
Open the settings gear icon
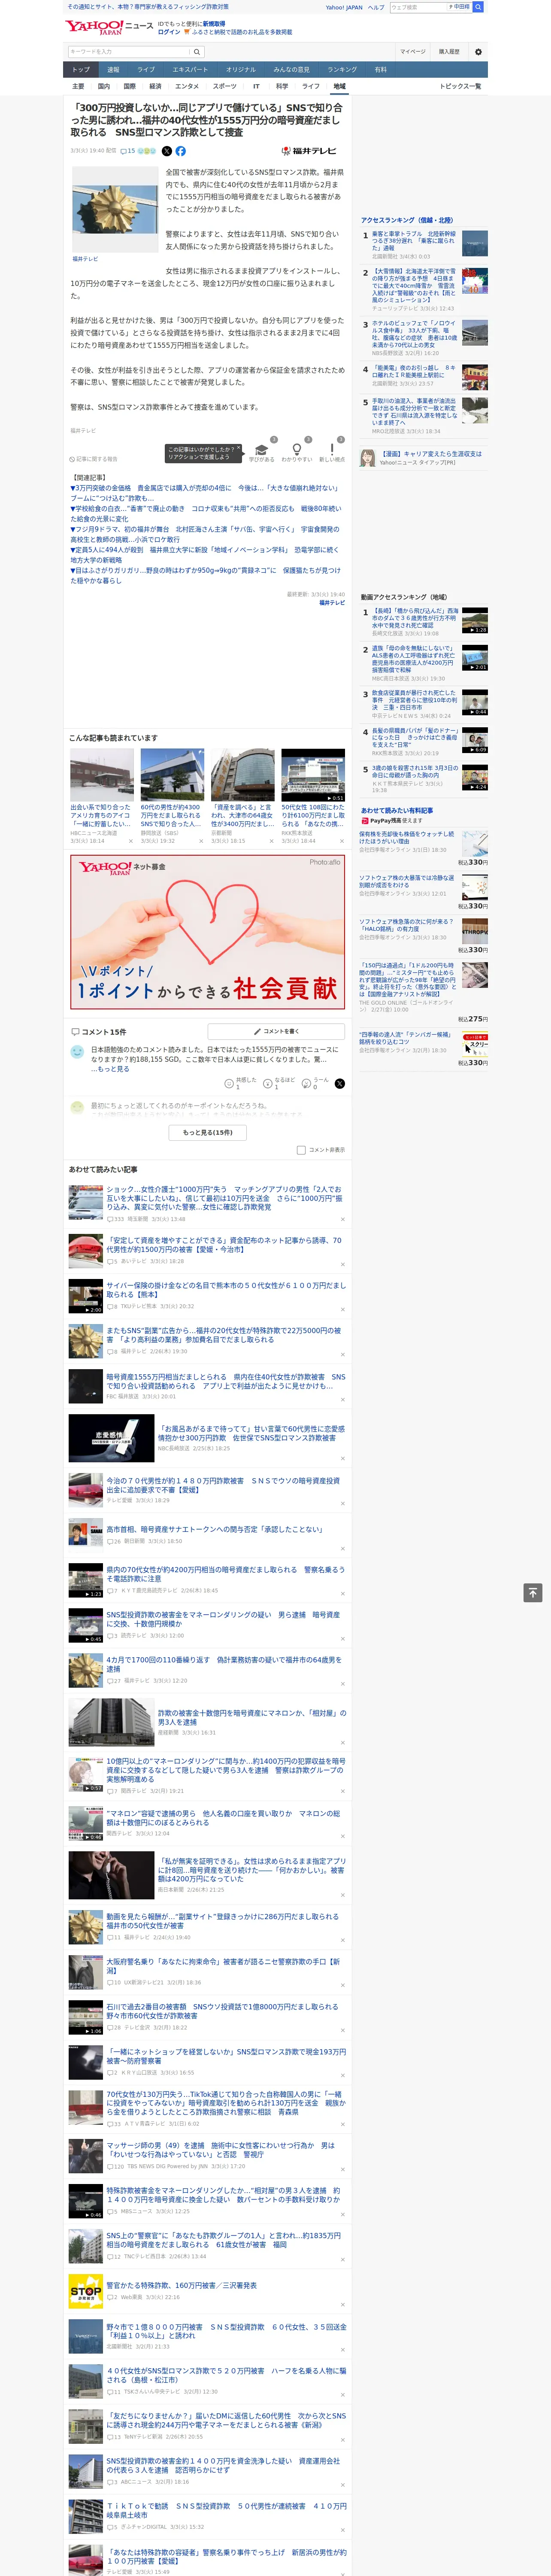[x=478, y=52]
